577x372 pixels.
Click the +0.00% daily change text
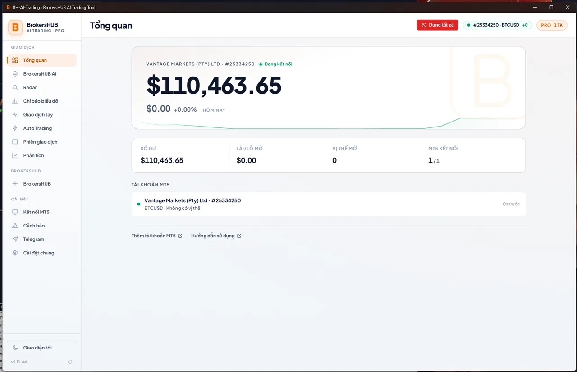point(185,109)
